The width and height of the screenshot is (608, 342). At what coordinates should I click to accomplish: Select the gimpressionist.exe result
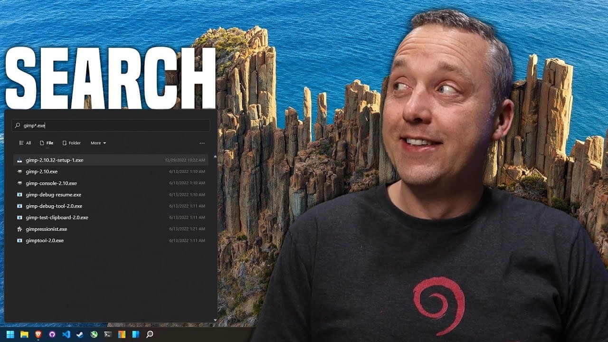[x=111, y=229]
